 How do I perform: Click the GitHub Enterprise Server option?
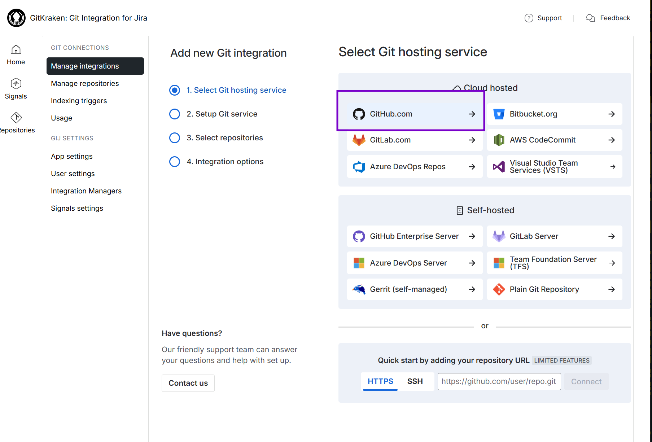coord(414,236)
